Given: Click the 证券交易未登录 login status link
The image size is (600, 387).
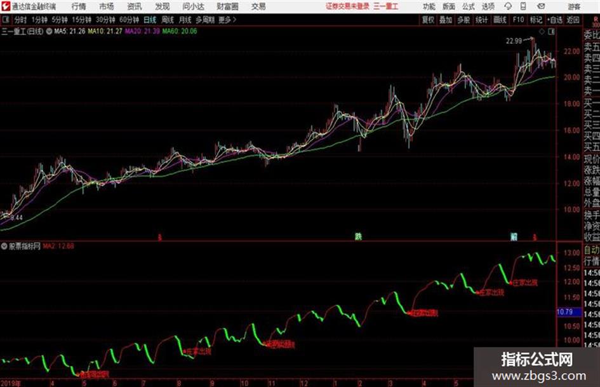Looking at the screenshot, I should click(x=347, y=6).
